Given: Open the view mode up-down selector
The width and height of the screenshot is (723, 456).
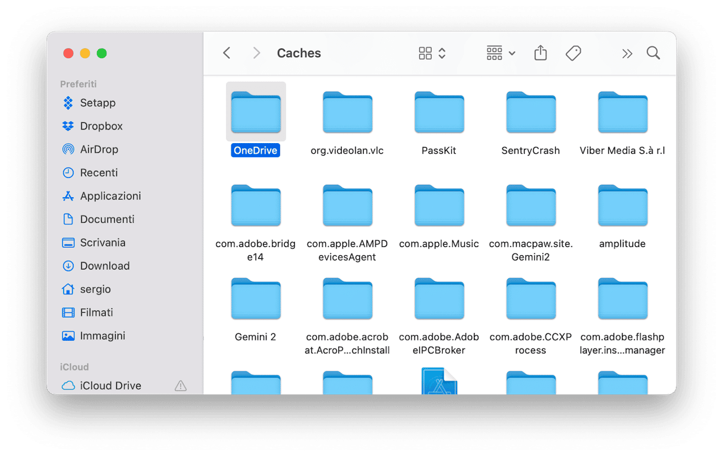Looking at the screenshot, I should pos(442,53).
